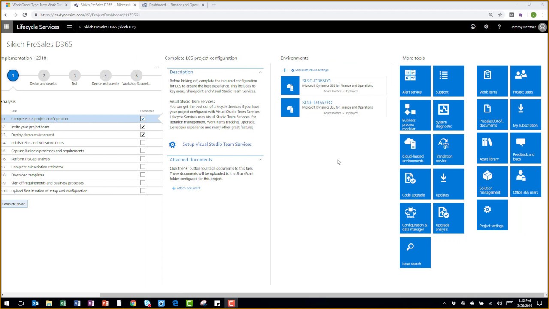Open the settings gear in header

point(486,27)
